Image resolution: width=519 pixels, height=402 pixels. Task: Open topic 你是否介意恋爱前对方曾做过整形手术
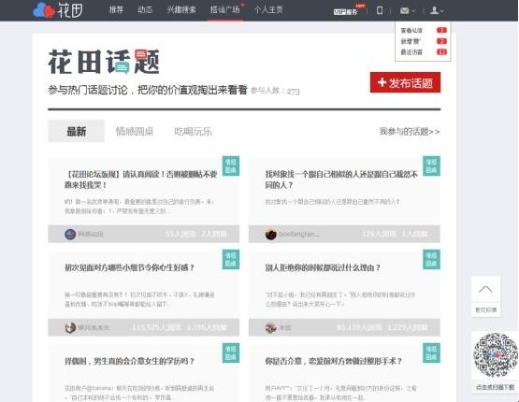334,361
